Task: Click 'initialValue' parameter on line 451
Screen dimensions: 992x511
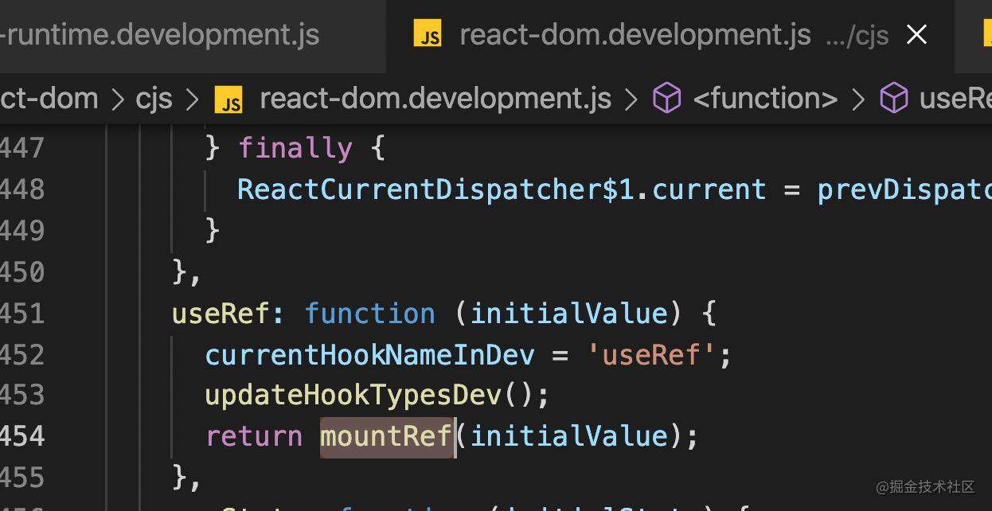Action: (569, 314)
